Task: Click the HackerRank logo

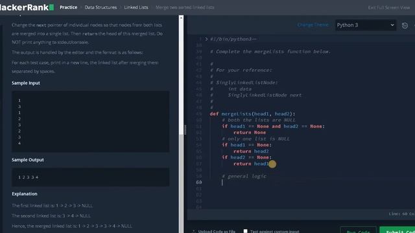Action: click(27, 7)
